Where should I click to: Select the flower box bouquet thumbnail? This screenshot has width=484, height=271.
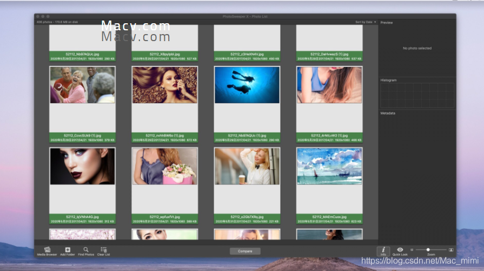coord(165,167)
